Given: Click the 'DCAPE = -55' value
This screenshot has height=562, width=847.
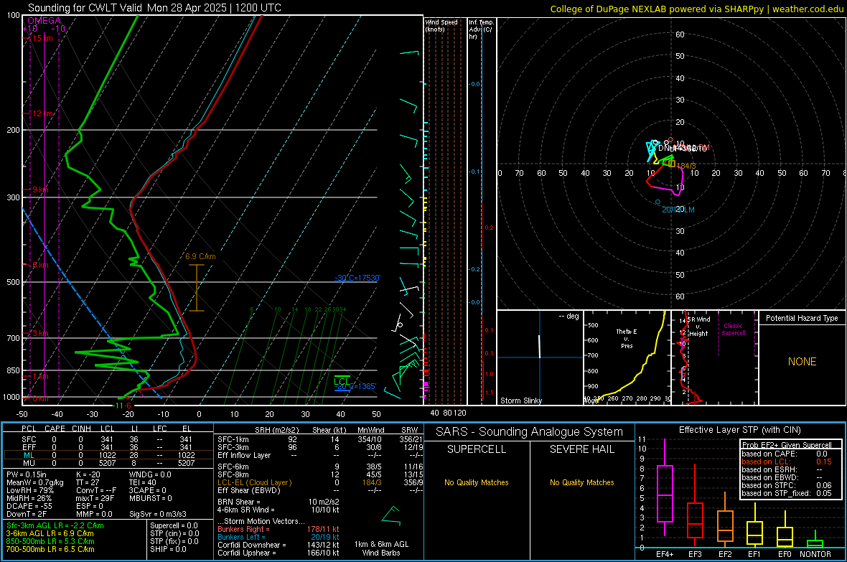Looking at the screenshot, I should click(29, 506).
